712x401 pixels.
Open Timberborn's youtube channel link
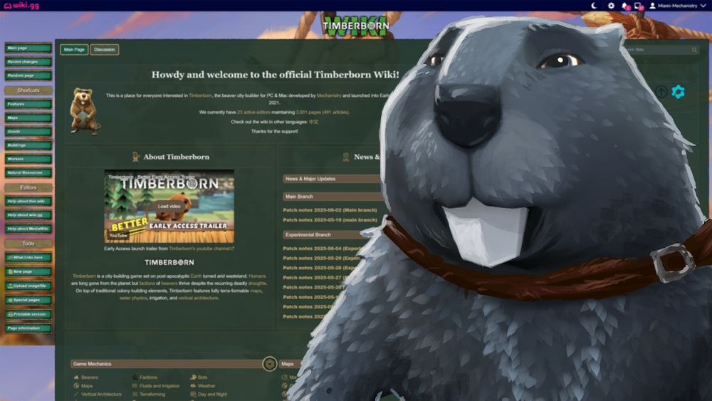pyautogui.click(x=201, y=249)
